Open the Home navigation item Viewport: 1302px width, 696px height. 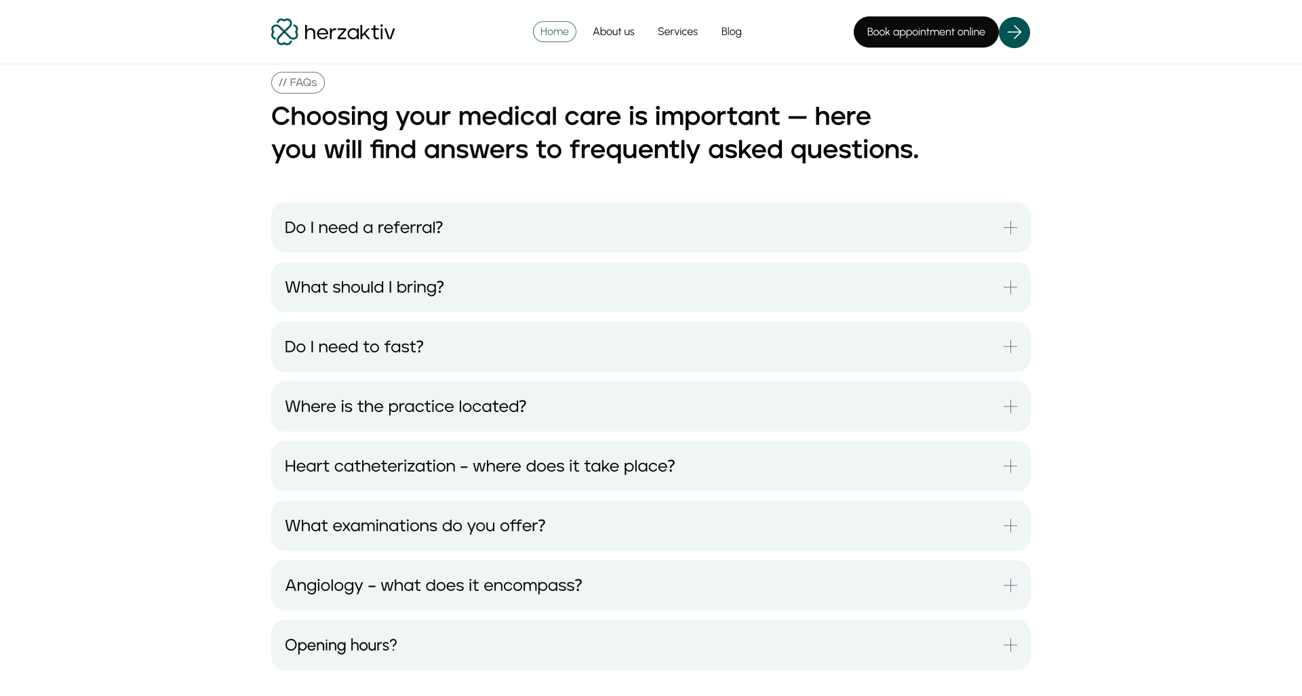(x=554, y=32)
